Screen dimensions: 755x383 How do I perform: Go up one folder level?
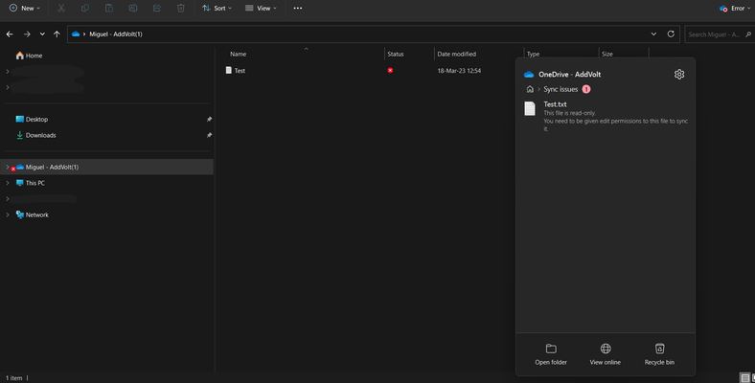57,34
